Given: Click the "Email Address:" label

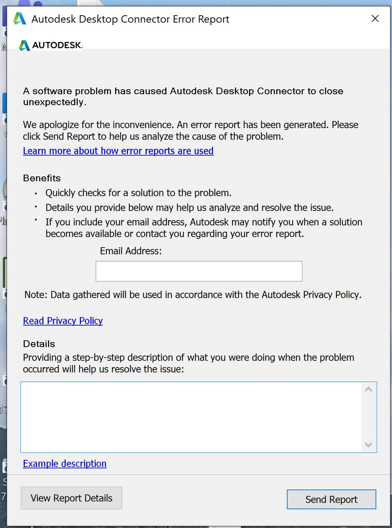Looking at the screenshot, I should 131,251.
